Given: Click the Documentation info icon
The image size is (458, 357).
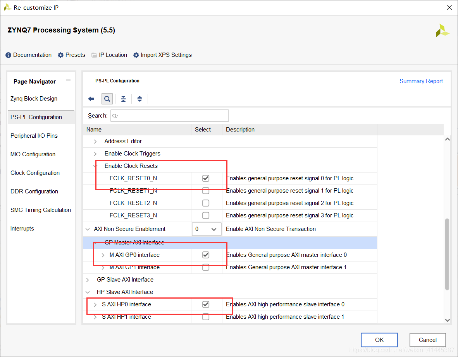Looking at the screenshot, I should 8,55.
